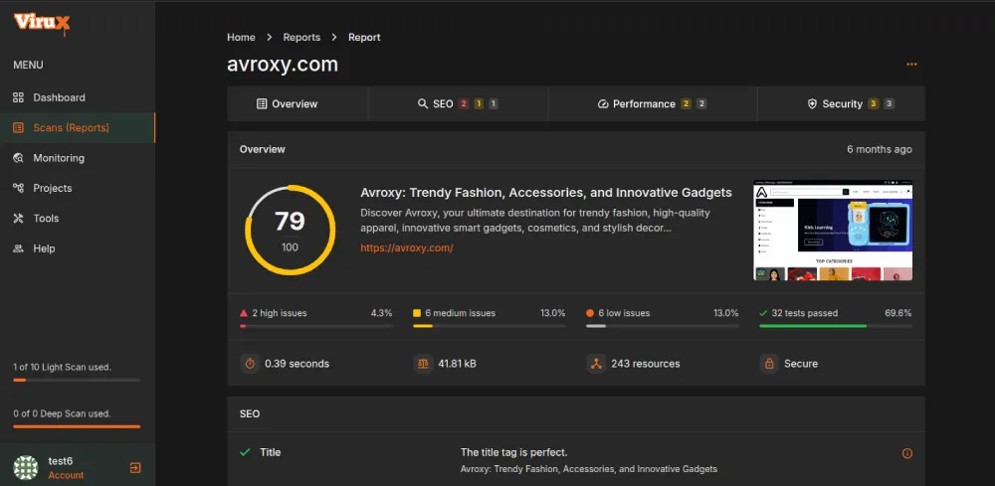Click the stopwatch icon beside 0.39 seconds
The image size is (995, 486).
pyautogui.click(x=250, y=364)
